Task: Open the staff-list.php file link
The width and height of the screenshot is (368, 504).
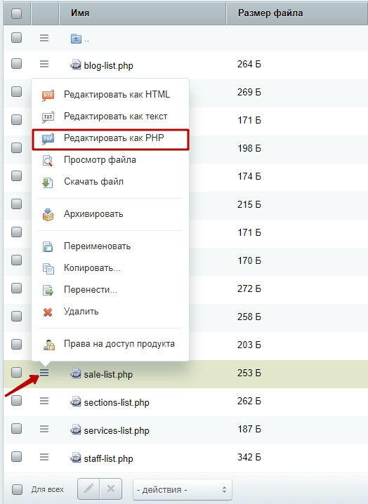Action: point(108,458)
